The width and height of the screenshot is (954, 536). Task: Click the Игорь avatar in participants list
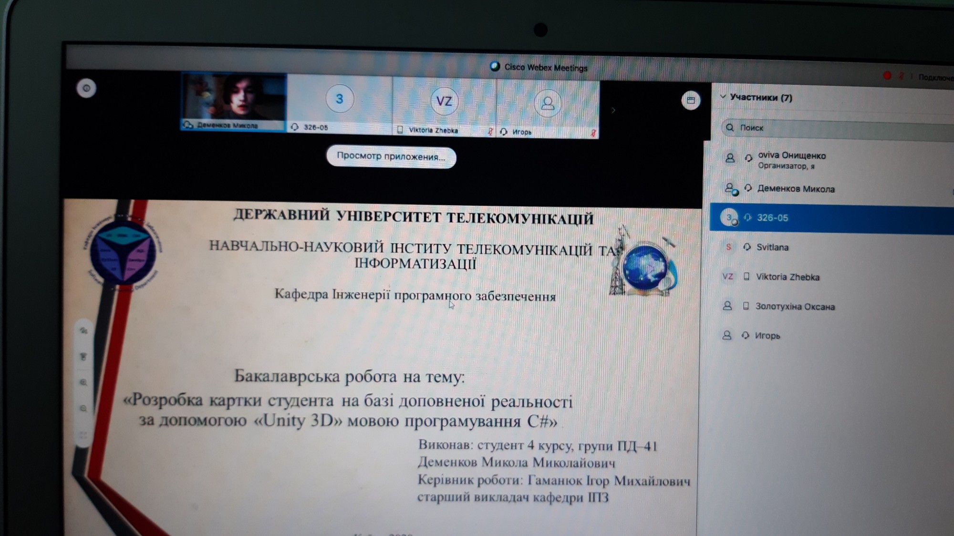pos(727,335)
